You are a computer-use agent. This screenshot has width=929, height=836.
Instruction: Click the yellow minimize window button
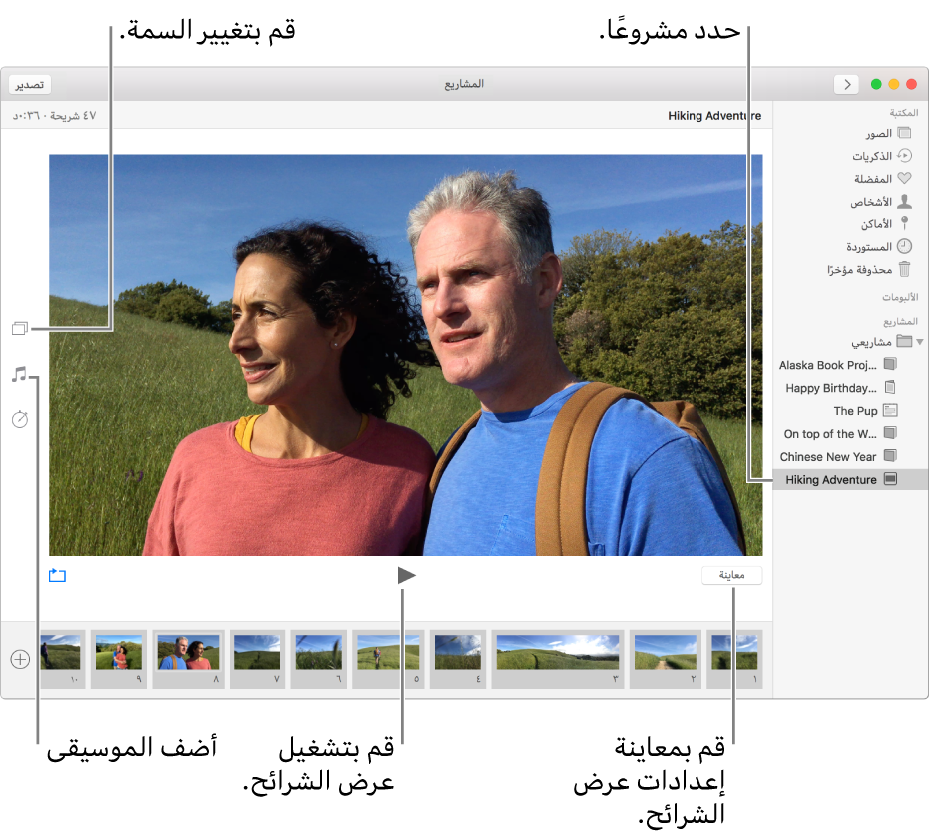click(894, 84)
